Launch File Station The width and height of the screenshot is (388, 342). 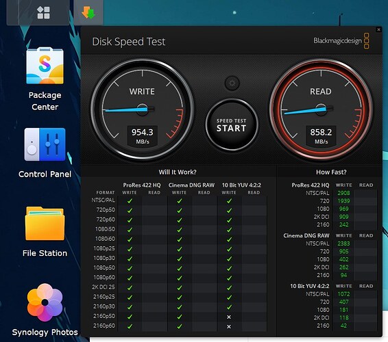pos(45,232)
